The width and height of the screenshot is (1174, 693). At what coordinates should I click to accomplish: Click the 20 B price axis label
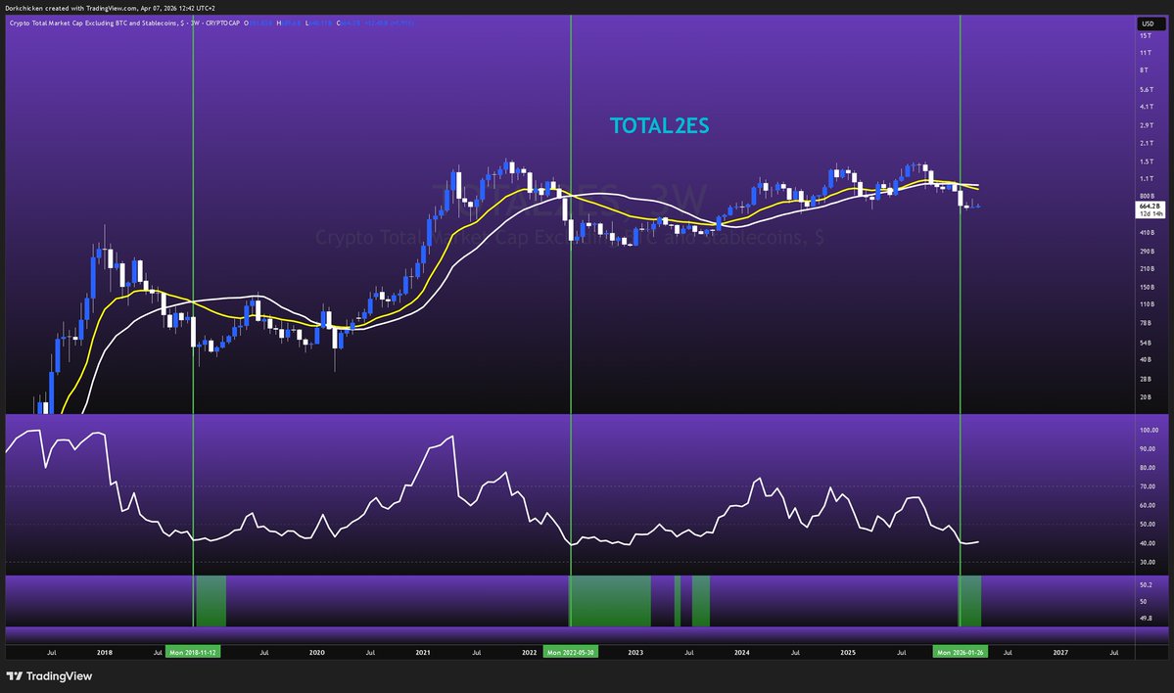pyautogui.click(x=1146, y=397)
